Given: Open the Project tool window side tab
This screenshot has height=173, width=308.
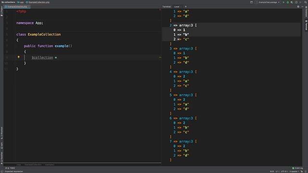Looking at the screenshot, I should pyautogui.click(x=1, y=11).
